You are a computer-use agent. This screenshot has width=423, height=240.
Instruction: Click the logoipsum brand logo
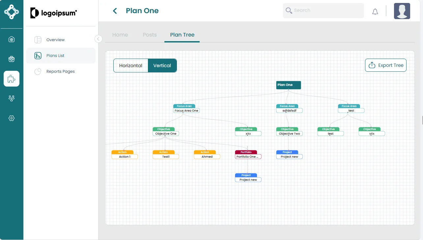(x=54, y=13)
